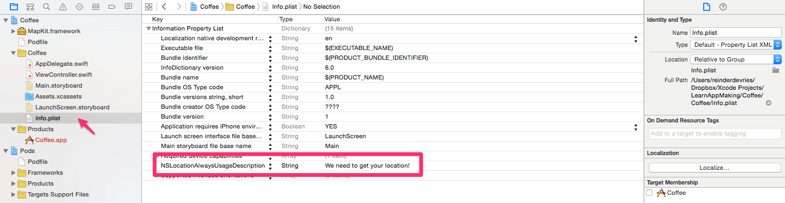785x203 pixels.
Task: Go back with the jump bar arrow
Action: point(164,7)
